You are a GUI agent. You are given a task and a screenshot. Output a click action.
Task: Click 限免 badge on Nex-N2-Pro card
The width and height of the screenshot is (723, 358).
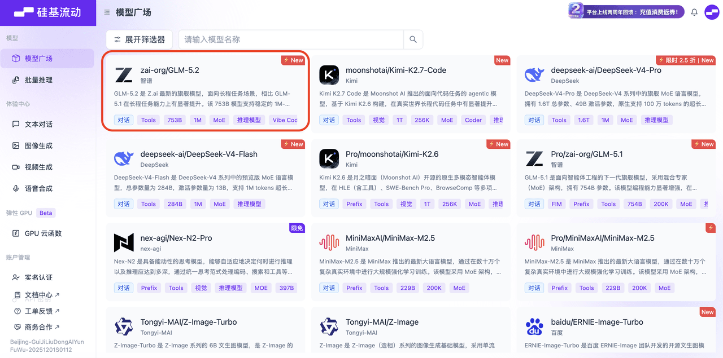pos(297,228)
